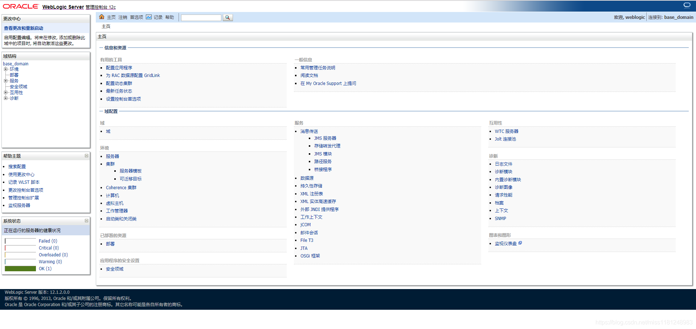Click the magnifier search button
Screen dimensions: 696x329
point(228,17)
